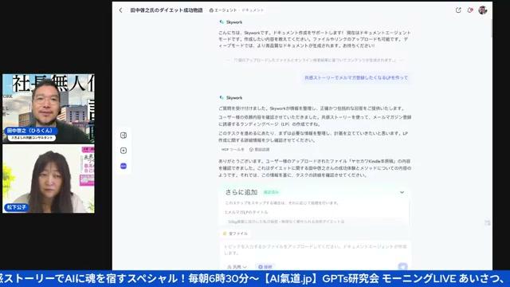The width and height of the screenshot is (510, 287).
Task: Click the MCPツール tag in the reply
Action: 233,150
